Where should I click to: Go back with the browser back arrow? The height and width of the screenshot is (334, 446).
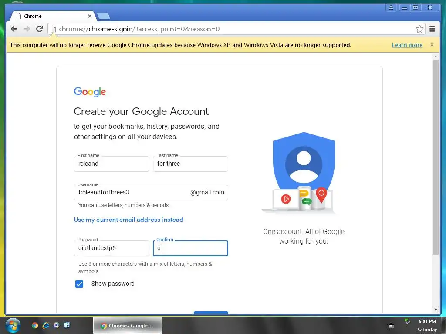[14, 29]
